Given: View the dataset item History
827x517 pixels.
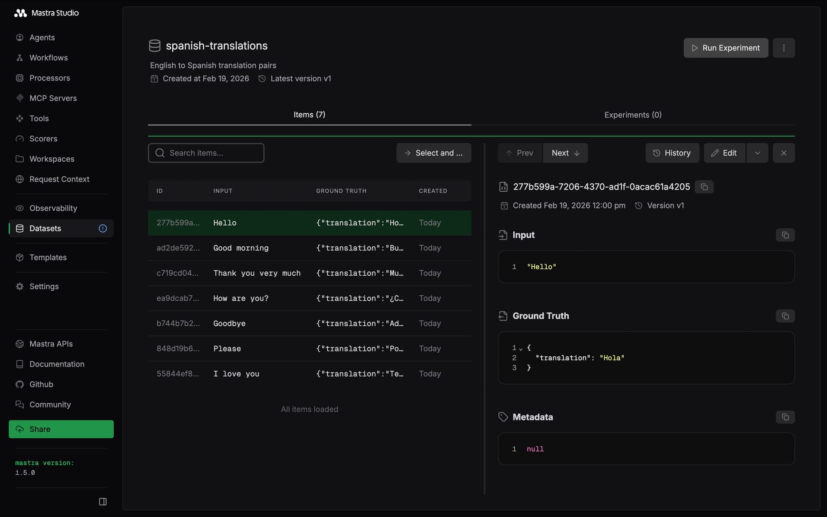Looking at the screenshot, I should tap(672, 153).
